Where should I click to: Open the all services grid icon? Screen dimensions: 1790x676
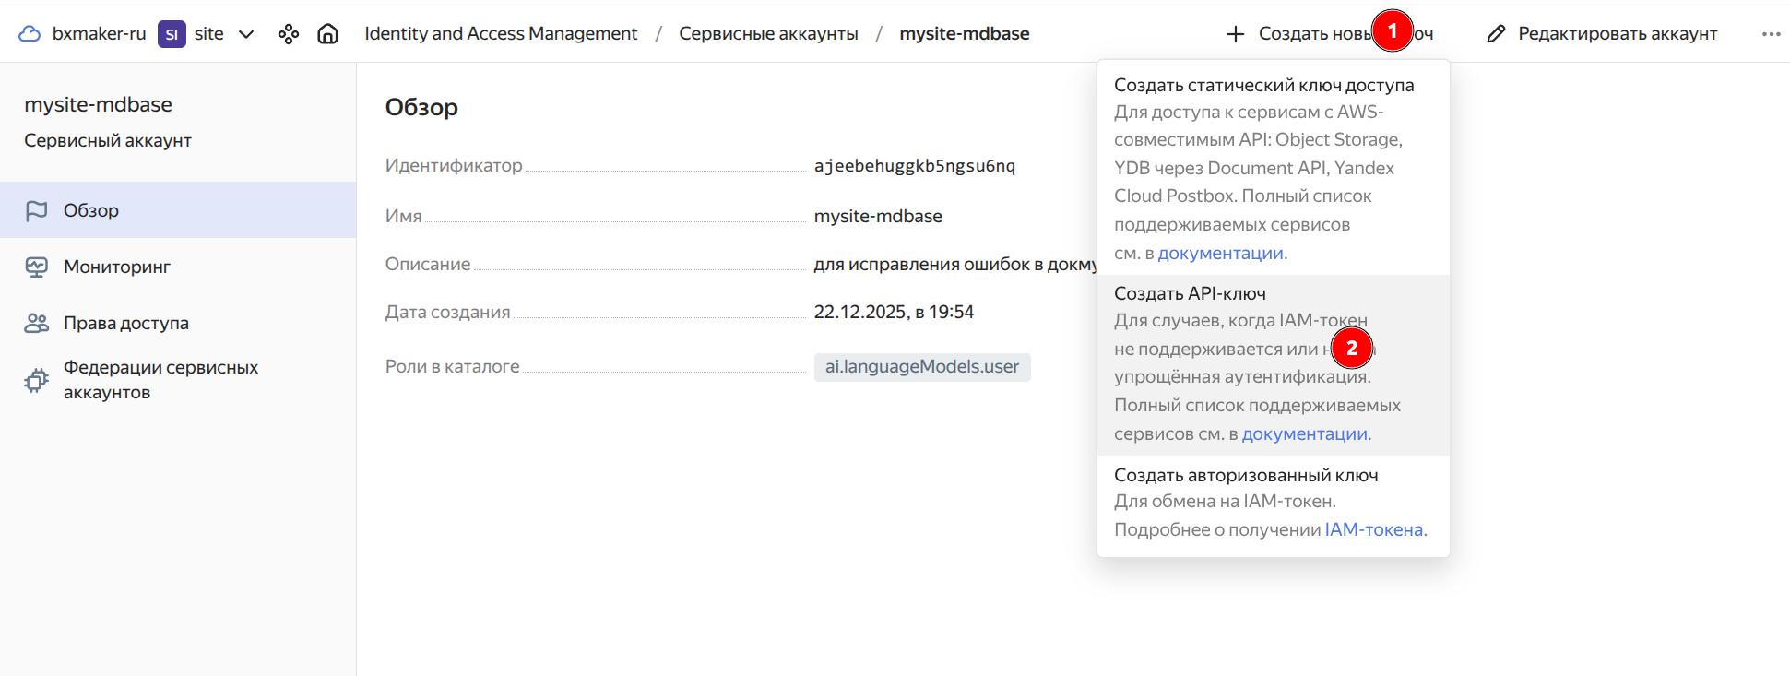click(289, 34)
